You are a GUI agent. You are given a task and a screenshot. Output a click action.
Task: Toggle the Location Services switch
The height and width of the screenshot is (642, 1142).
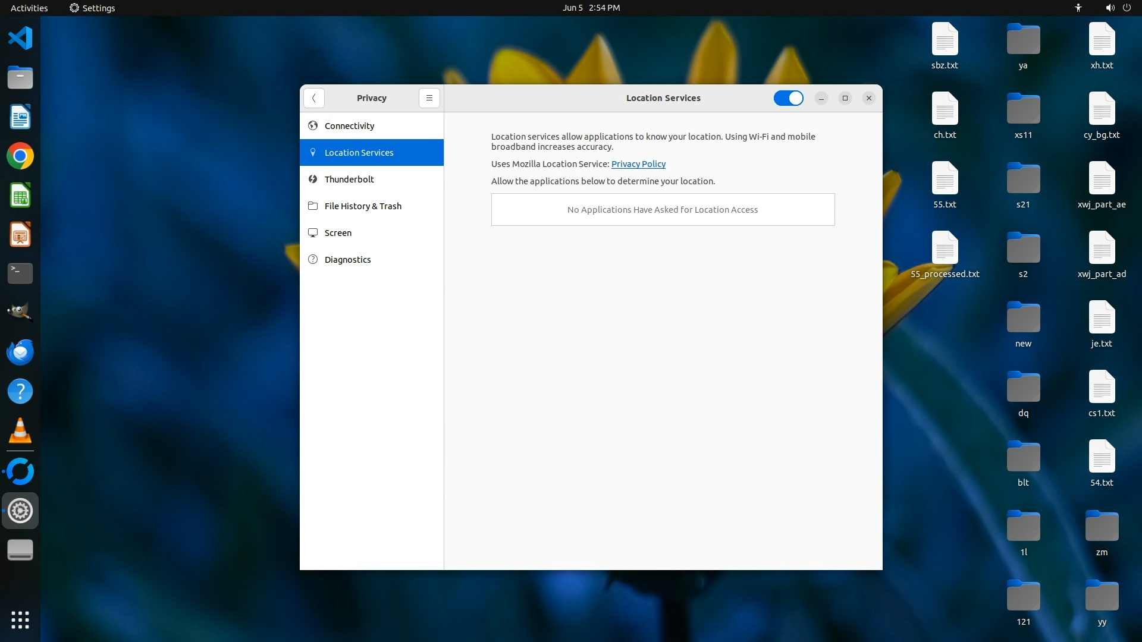(x=788, y=98)
